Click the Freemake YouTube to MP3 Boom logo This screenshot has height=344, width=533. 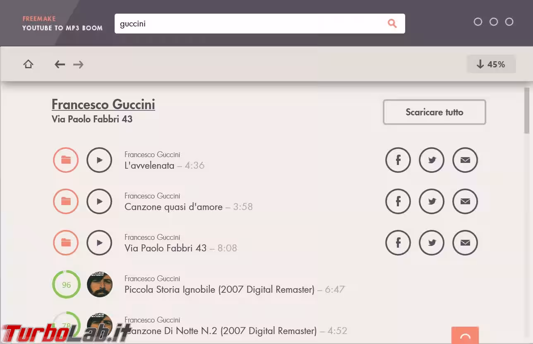pos(62,24)
